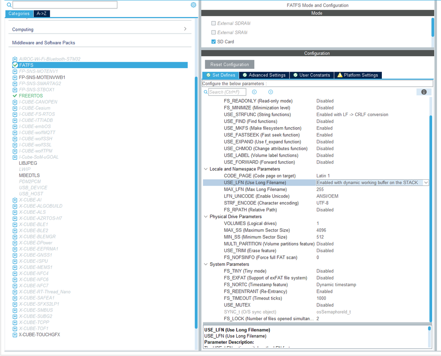The width and height of the screenshot is (441, 356).
Task: Switch to the A->Z tab
Action: point(41,14)
